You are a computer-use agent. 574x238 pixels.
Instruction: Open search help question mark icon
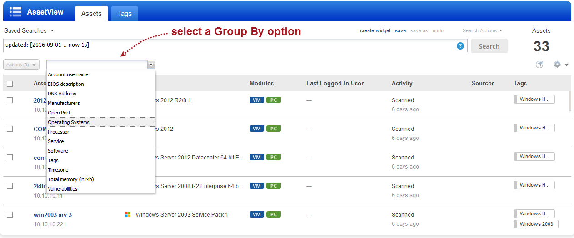click(x=460, y=46)
